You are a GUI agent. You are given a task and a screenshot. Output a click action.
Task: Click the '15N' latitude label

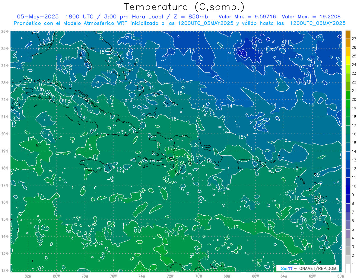click(x=5, y=219)
